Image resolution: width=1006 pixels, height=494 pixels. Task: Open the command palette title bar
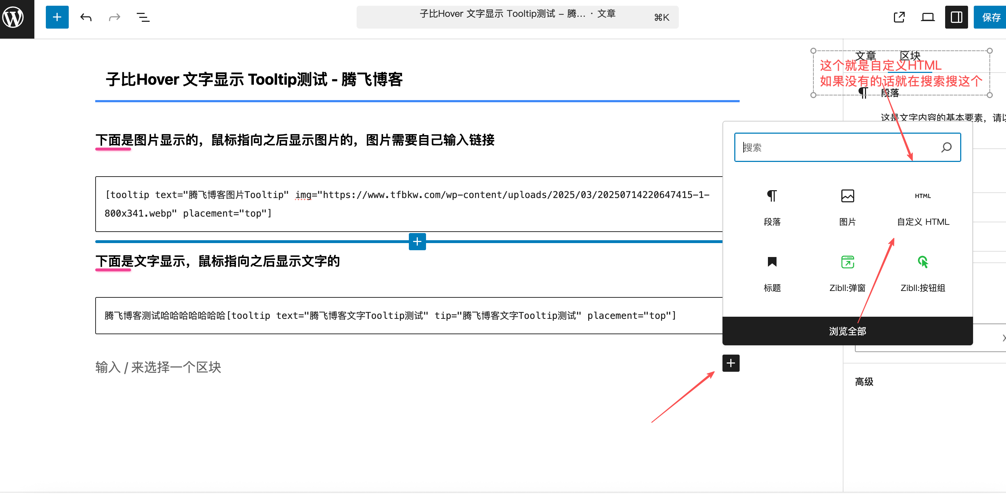pos(517,17)
